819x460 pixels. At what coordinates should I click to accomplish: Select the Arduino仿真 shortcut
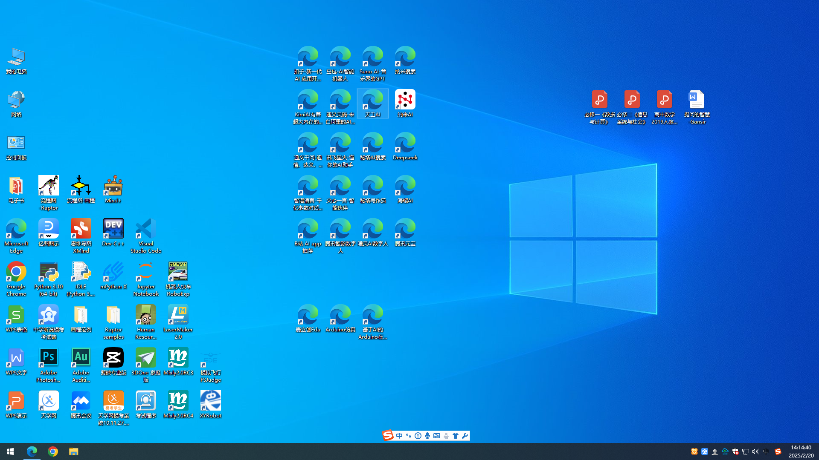340,319
